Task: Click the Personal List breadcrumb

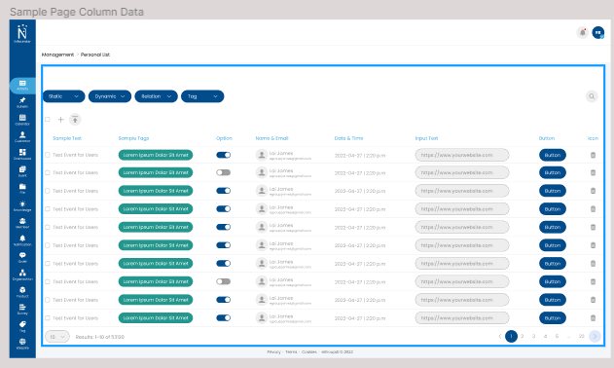Action: coord(95,55)
